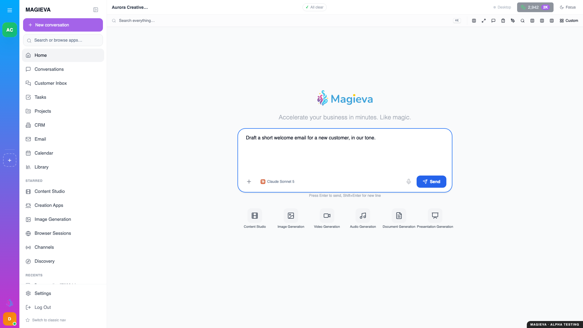583x328 pixels.
Task: Click the Magieva logo in the left rail
Action: [10, 303]
